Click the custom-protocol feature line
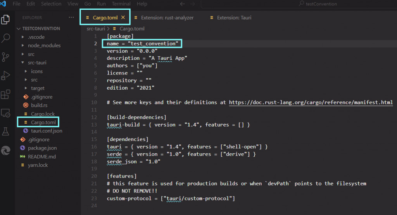Screen dimensions: 397x215 pos(171,198)
